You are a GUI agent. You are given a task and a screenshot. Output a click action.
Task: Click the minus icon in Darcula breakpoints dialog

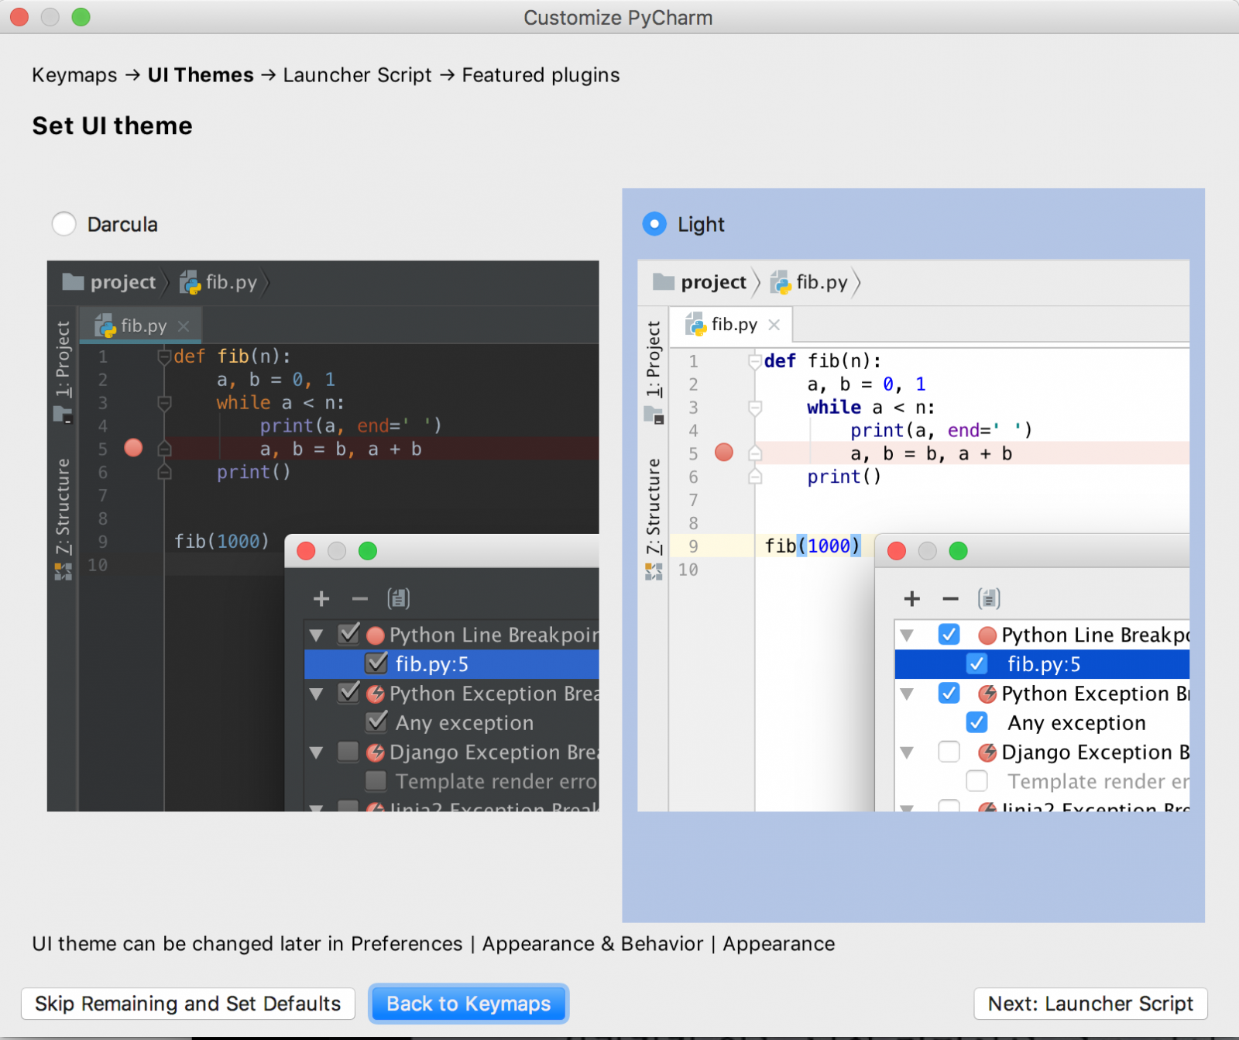tap(360, 598)
